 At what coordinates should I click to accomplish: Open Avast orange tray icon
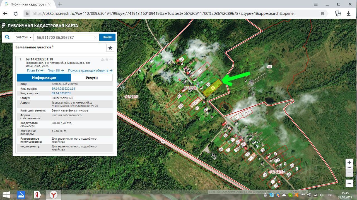coord(296,195)
